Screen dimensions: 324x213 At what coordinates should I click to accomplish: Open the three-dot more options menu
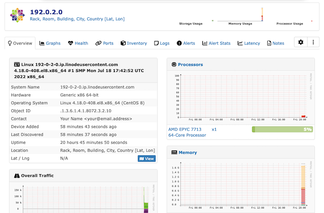point(313,43)
